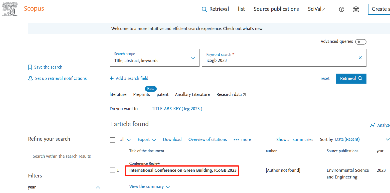Image resolution: width=390 pixels, height=193 pixels.
Task: Click the Analyze results chart icon
Action: 372,125
